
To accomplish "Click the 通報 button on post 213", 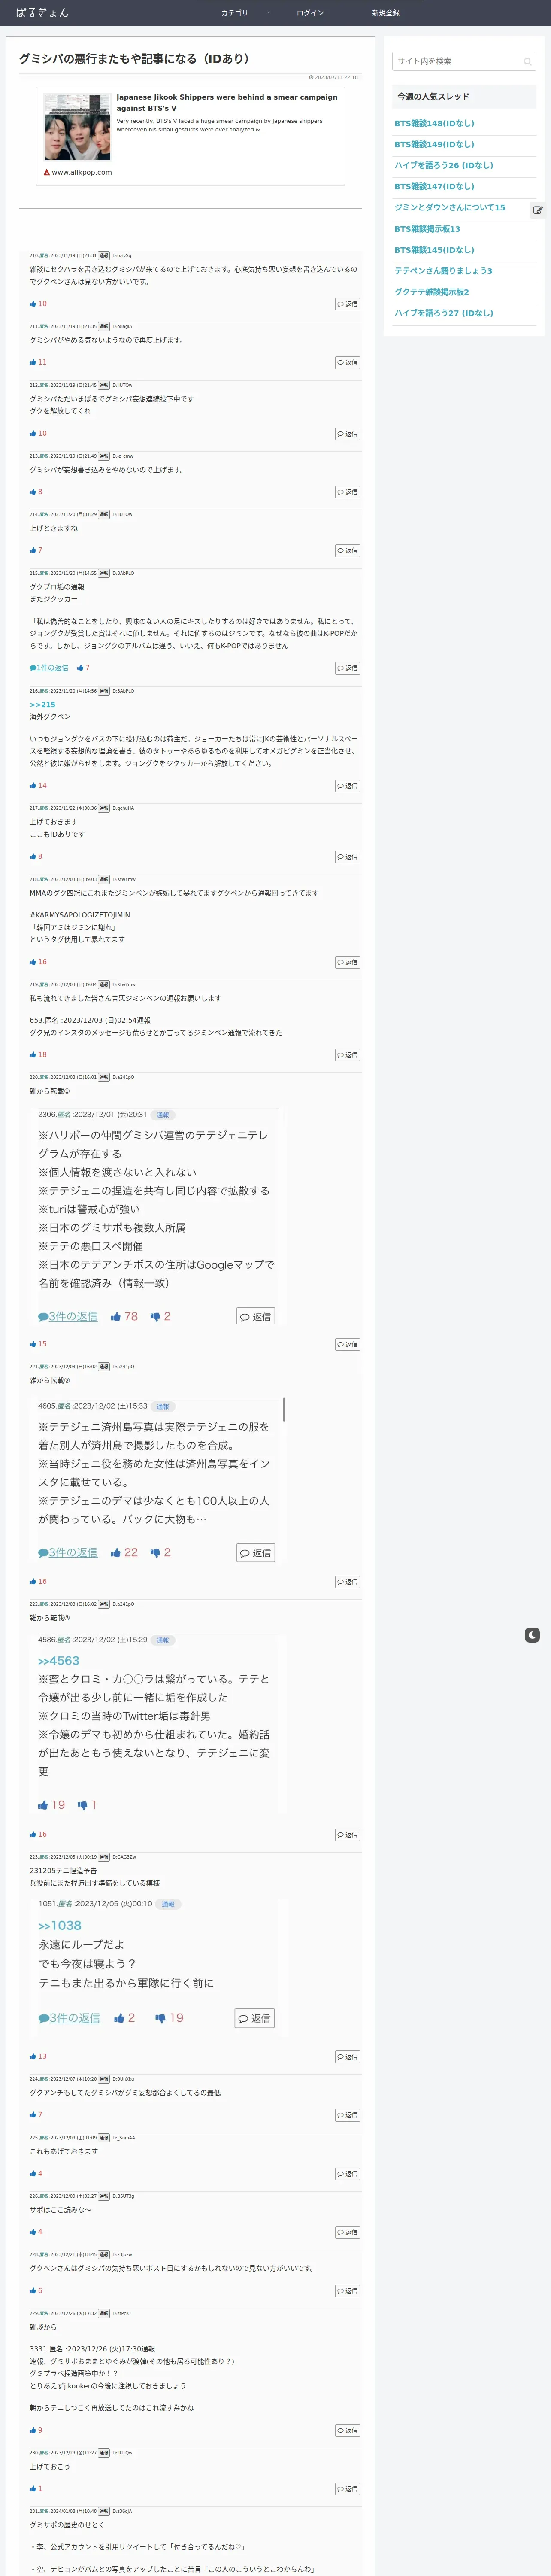I will tap(104, 456).
